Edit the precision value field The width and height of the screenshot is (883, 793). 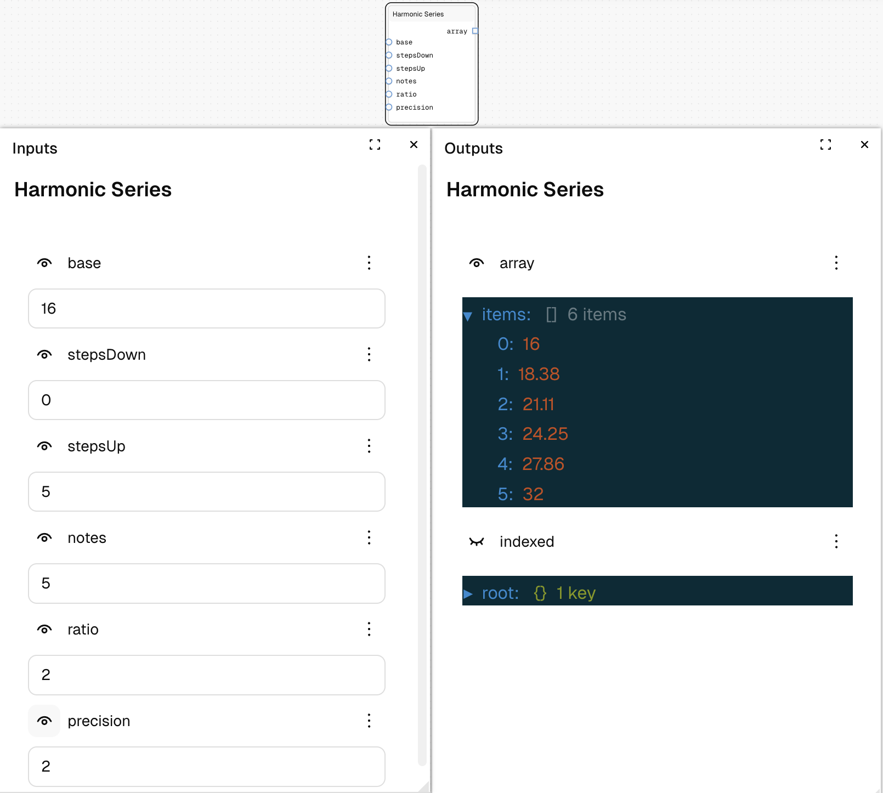(207, 767)
